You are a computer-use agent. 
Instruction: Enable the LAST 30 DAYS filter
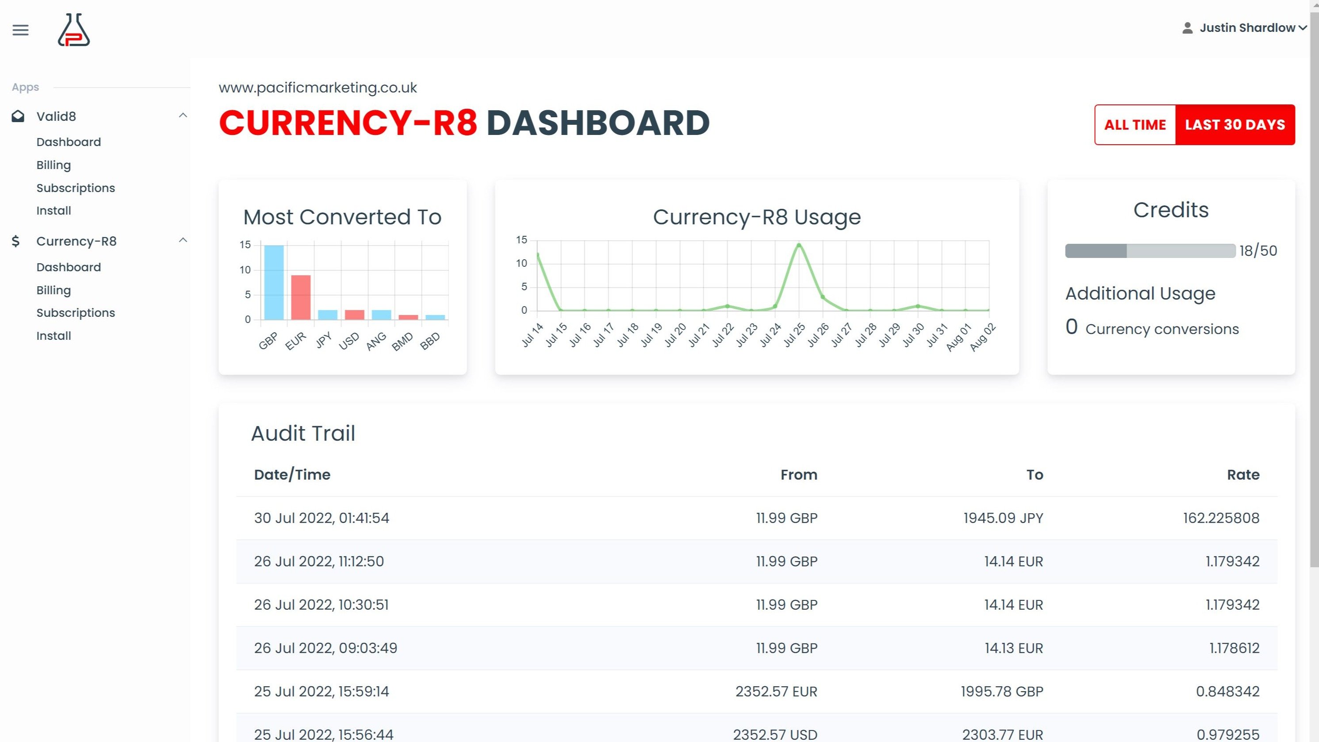click(1234, 124)
